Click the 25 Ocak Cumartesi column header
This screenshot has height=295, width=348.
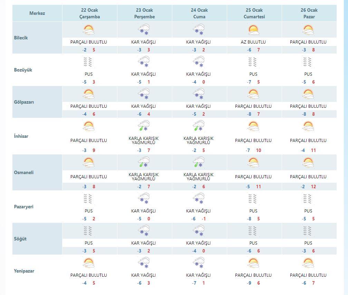254,13
